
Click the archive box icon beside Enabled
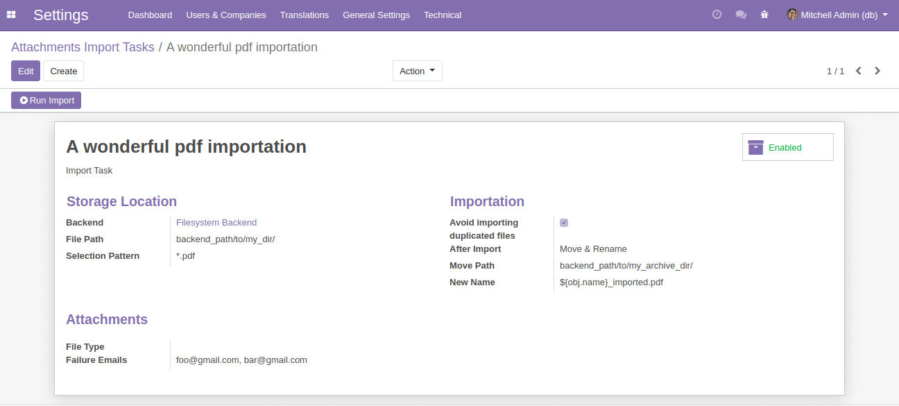coord(755,147)
